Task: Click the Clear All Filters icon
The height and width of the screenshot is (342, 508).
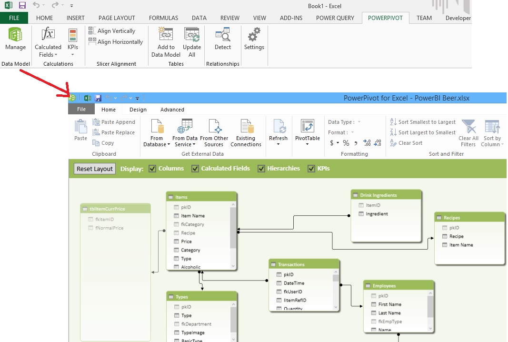Action: [468, 128]
